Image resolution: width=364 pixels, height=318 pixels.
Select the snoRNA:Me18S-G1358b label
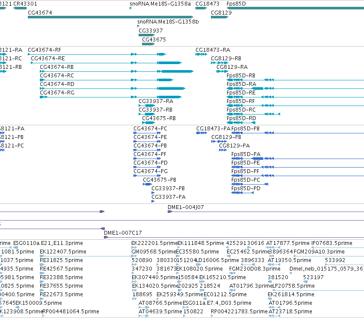pyautogui.click(x=168, y=22)
